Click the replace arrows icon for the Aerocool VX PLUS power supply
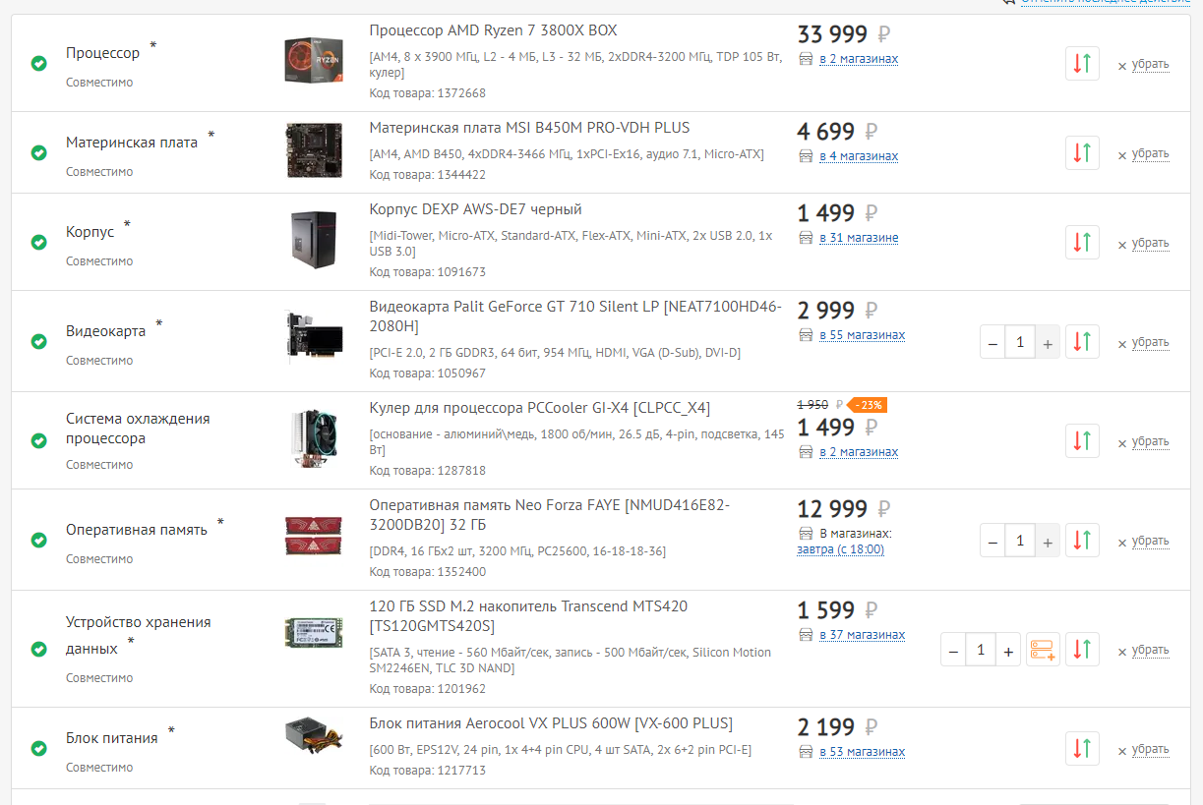This screenshot has width=1203, height=805. point(1082,749)
